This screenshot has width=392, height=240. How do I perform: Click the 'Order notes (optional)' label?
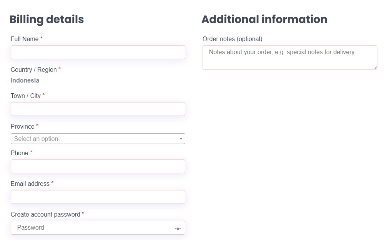pos(233,39)
